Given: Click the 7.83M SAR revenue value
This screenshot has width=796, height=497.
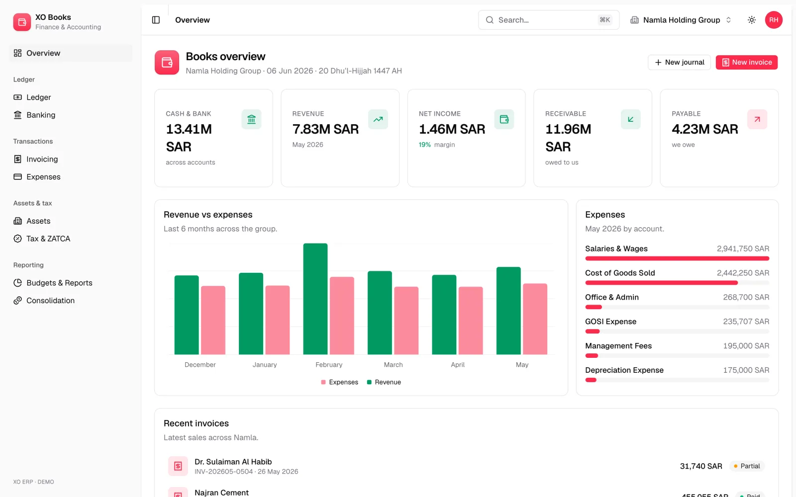Looking at the screenshot, I should 325,129.
